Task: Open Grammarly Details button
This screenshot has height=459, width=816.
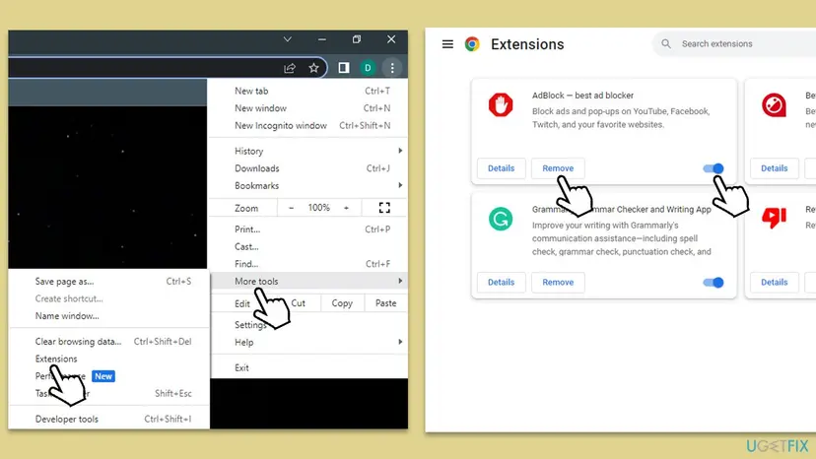Action: coord(502,282)
